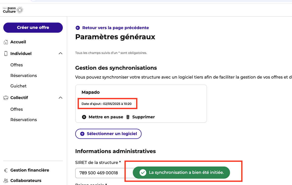292x185 pixels.
Task: Open Offres under Individuel
Action: point(17,65)
